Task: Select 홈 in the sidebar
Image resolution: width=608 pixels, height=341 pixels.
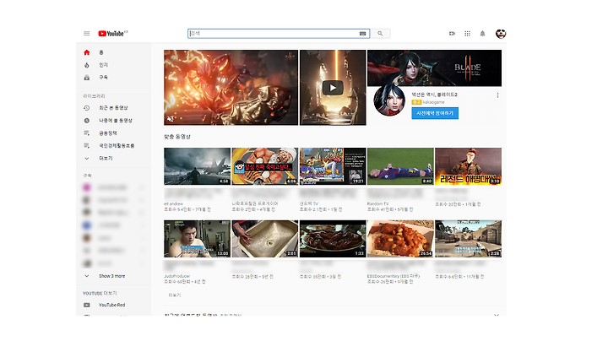Action: pyautogui.click(x=101, y=52)
